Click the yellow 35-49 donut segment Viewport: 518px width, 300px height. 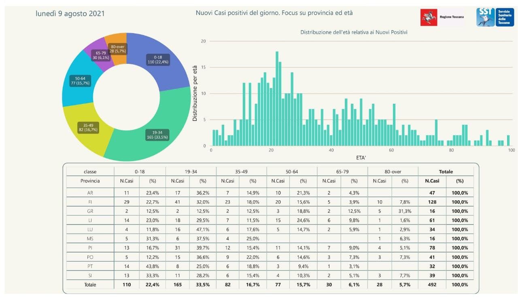coord(89,128)
